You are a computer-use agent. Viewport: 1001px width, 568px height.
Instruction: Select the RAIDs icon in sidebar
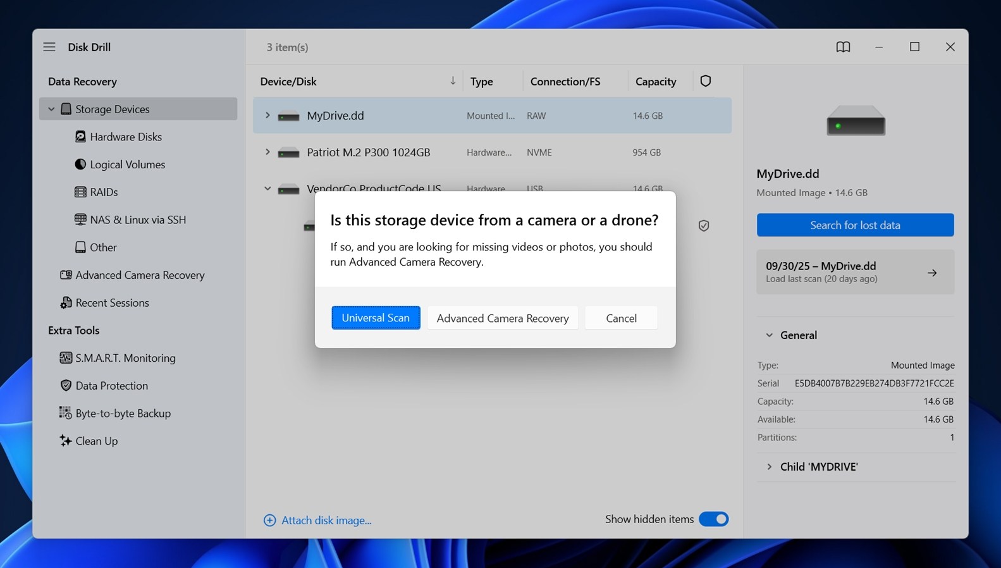pyautogui.click(x=80, y=192)
